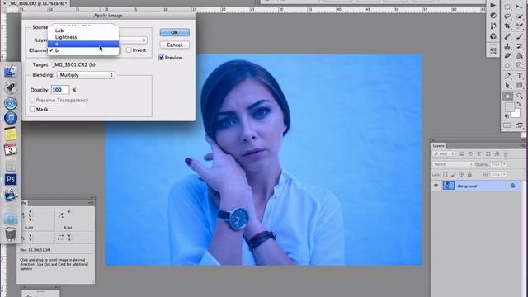Select the Clone Stamp tool
The image size is (528, 297).
(x=507, y=46)
